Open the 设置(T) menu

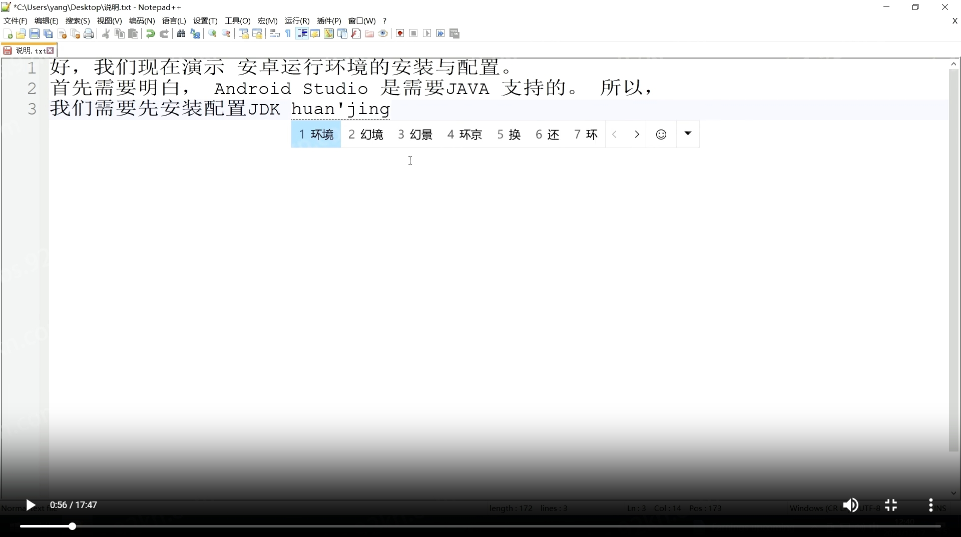(x=205, y=20)
